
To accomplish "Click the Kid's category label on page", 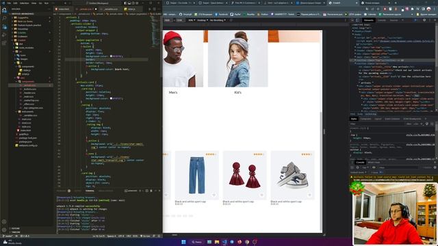I will tap(237, 92).
